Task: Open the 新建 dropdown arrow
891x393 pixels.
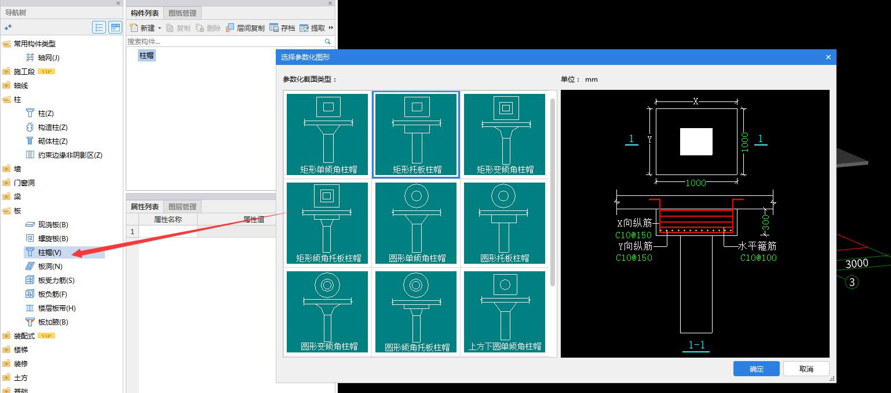Action: (159, 28)
